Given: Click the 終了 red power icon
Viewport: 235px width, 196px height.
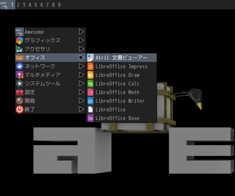Looking at the screenshot, I should (20, 109).
